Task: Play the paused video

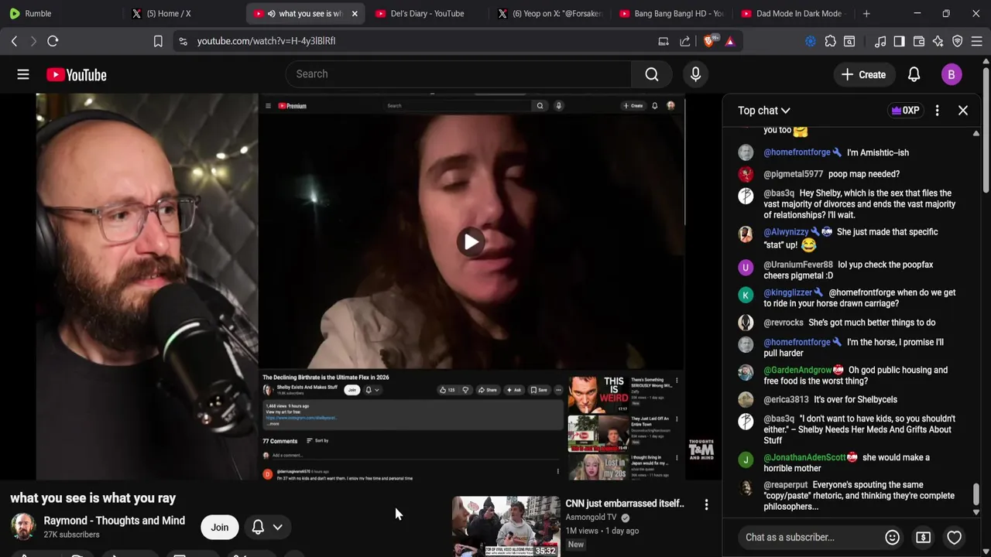Action: 471,241
